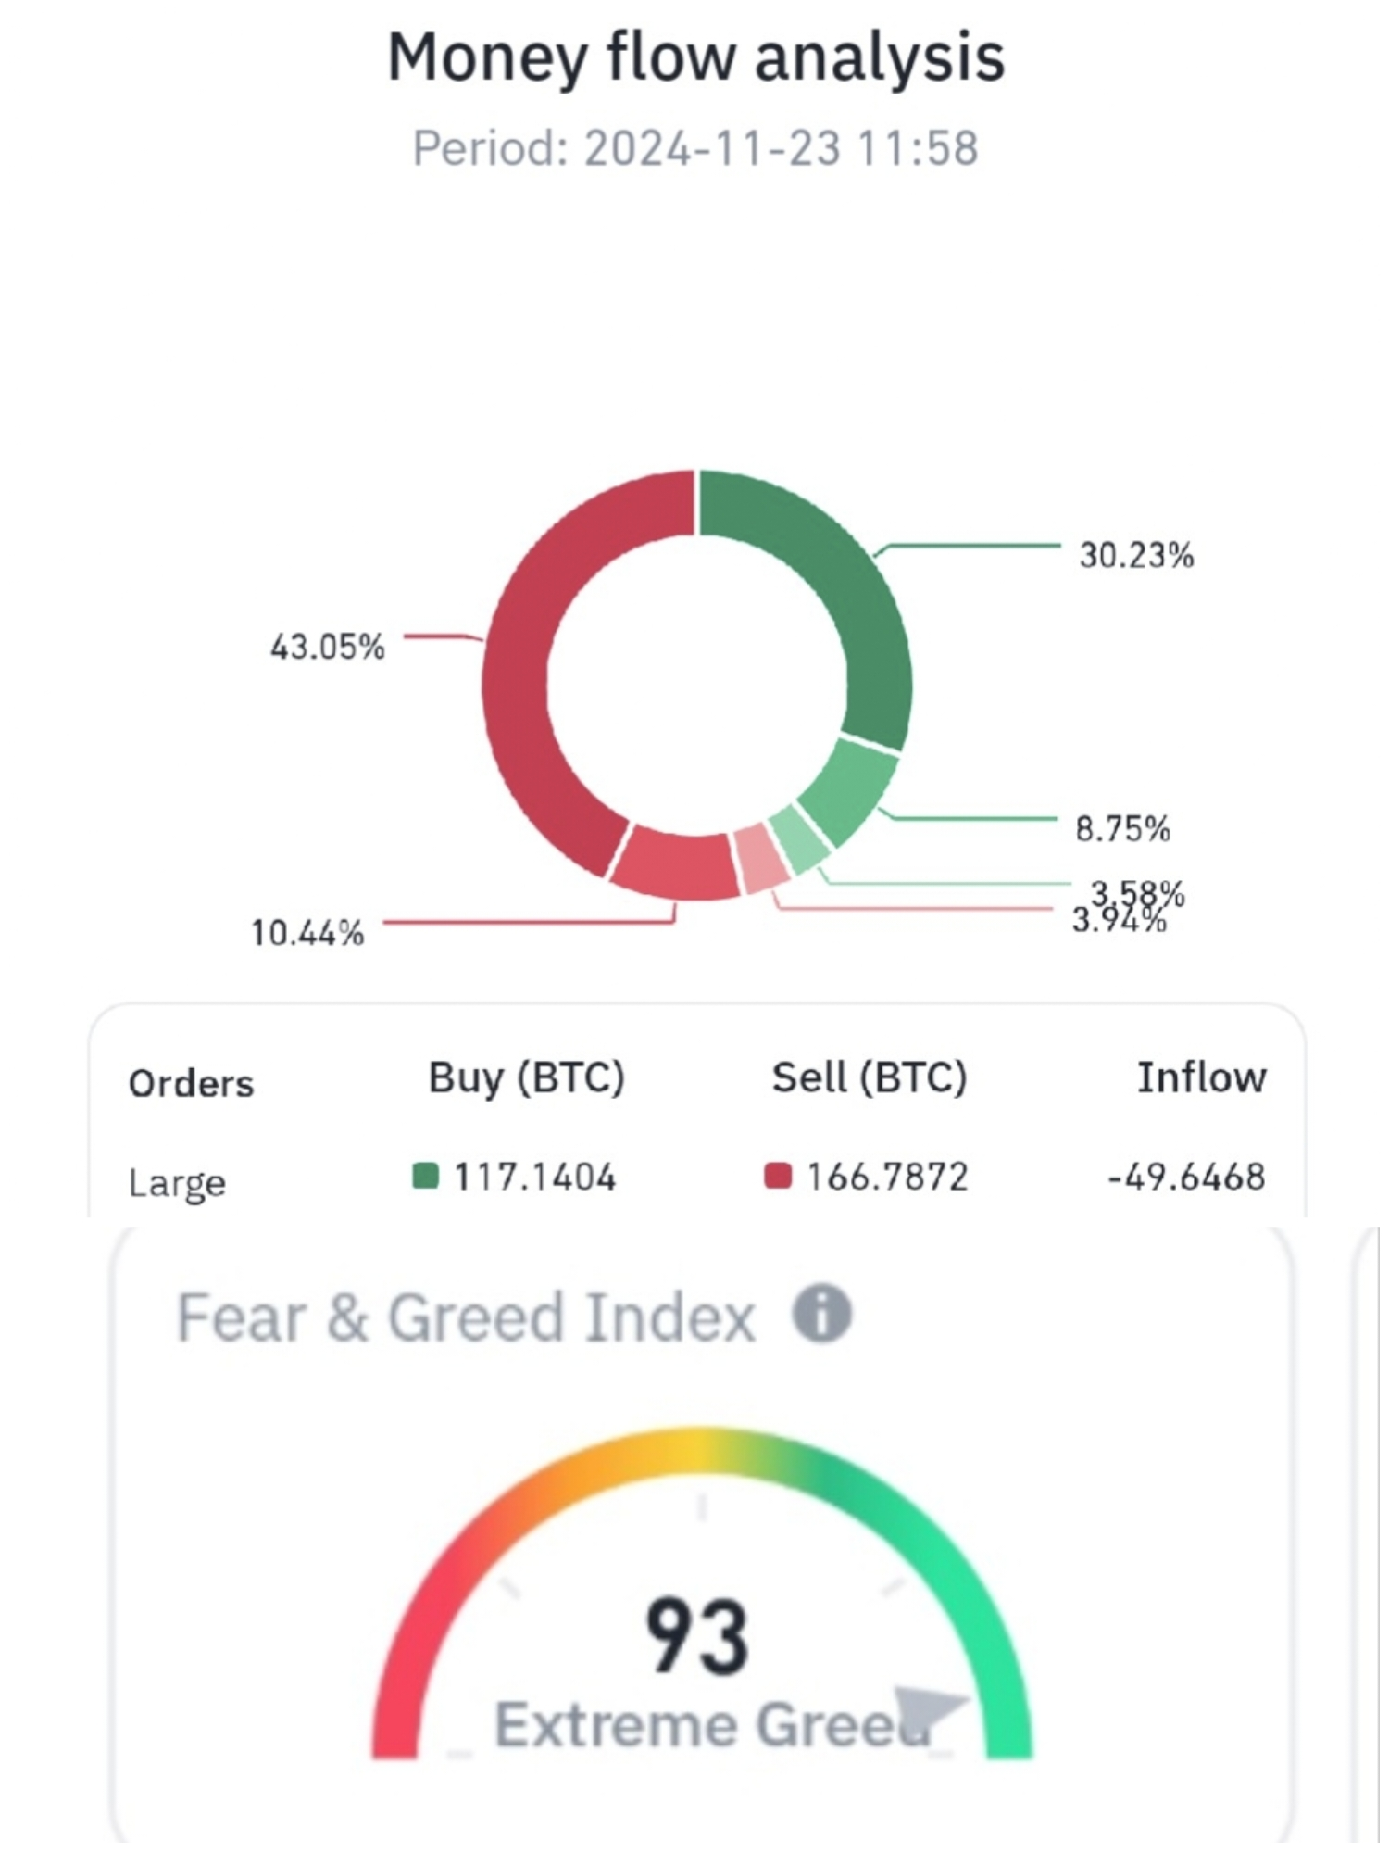Click the light green 3.58% donut slice
The height and width of the screenshot is (1852, 1389).
[x=798, y=838]
